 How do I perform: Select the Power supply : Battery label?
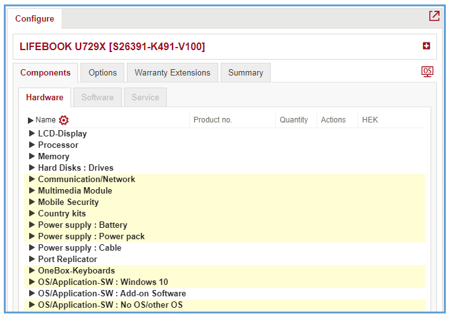(82, 225)
